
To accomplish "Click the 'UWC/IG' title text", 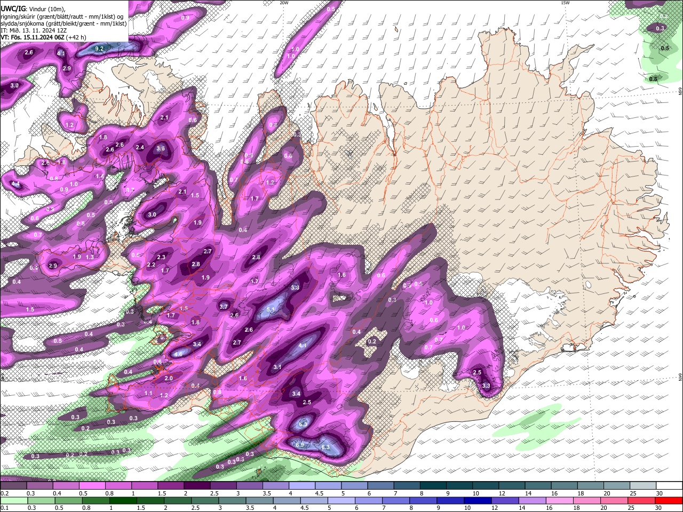I will pos(12,9).
